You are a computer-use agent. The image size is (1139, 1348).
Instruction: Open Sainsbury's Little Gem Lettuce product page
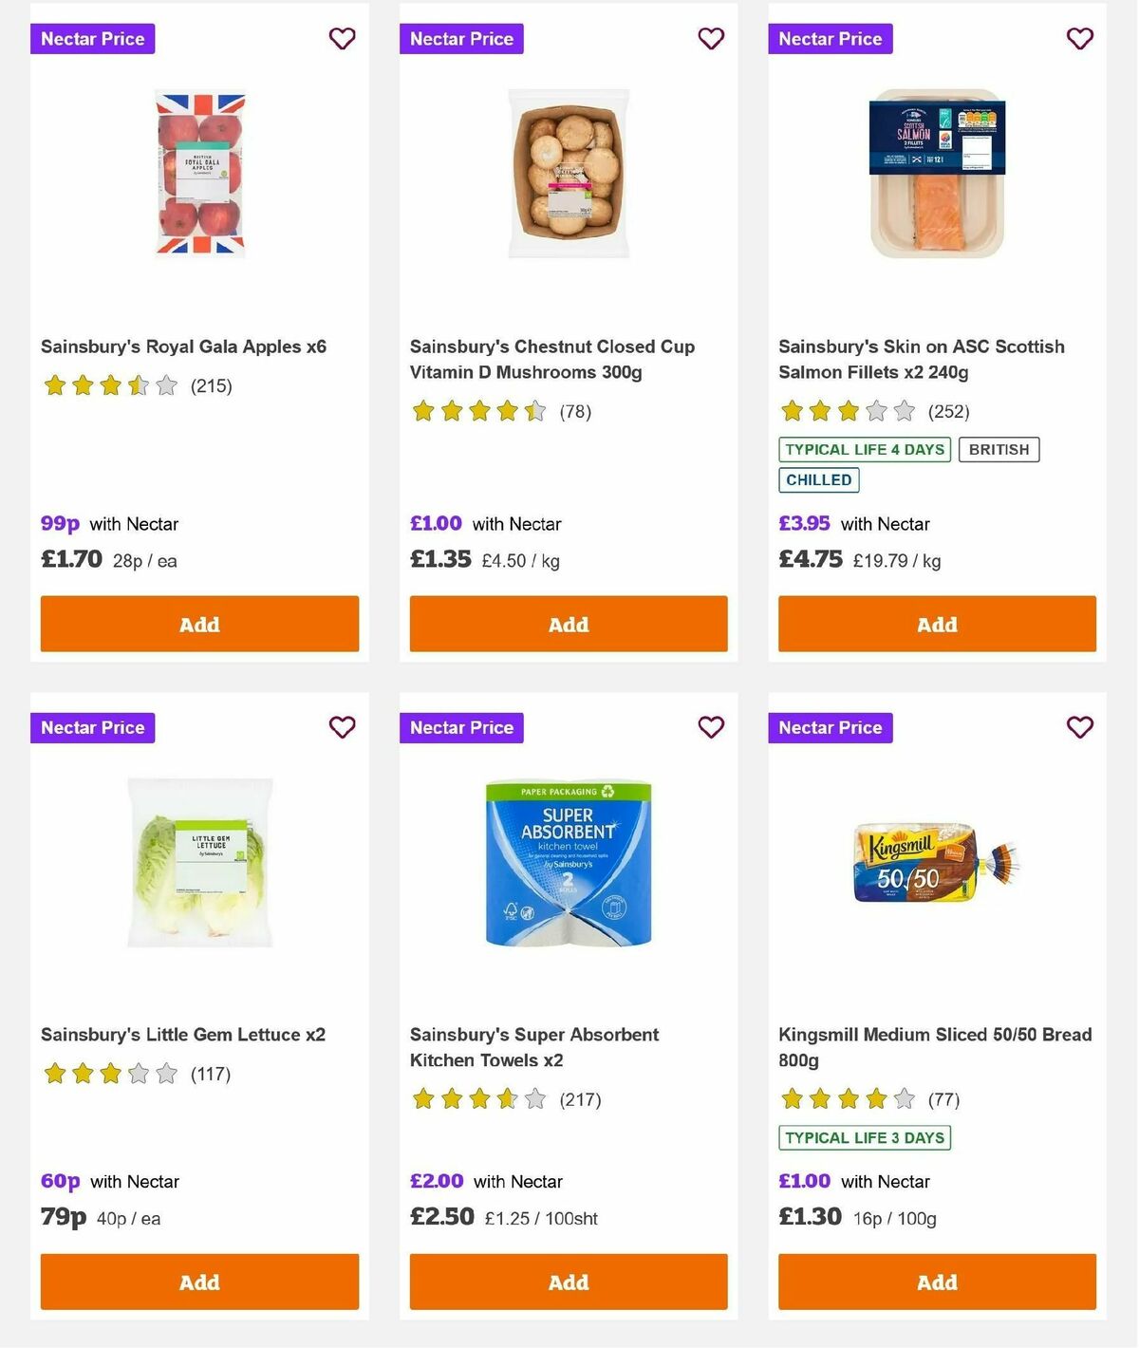183,1035
